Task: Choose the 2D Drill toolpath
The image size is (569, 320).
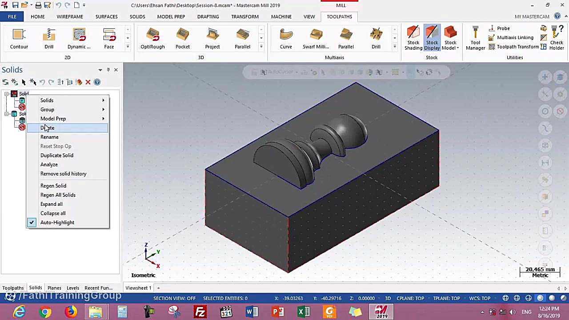Action: pos(49,39)
